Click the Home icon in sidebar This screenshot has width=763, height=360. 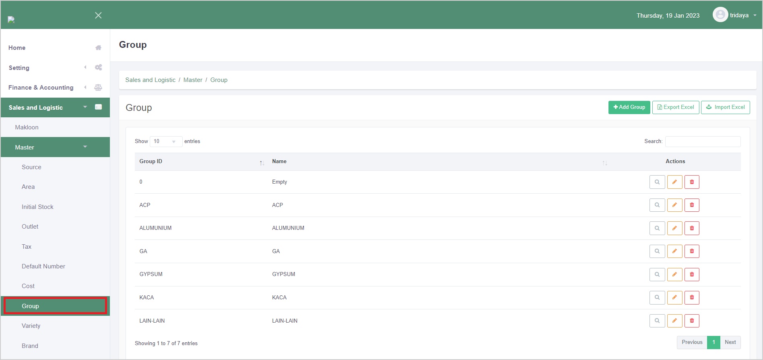click(98, 48)
